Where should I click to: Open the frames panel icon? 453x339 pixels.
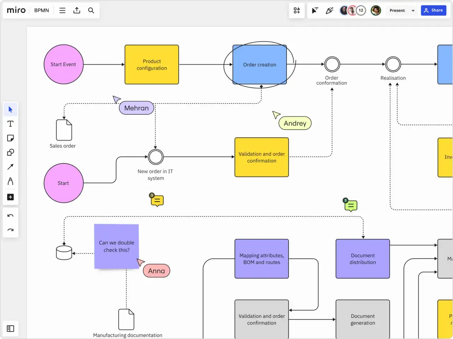click(x=10, y=328)
